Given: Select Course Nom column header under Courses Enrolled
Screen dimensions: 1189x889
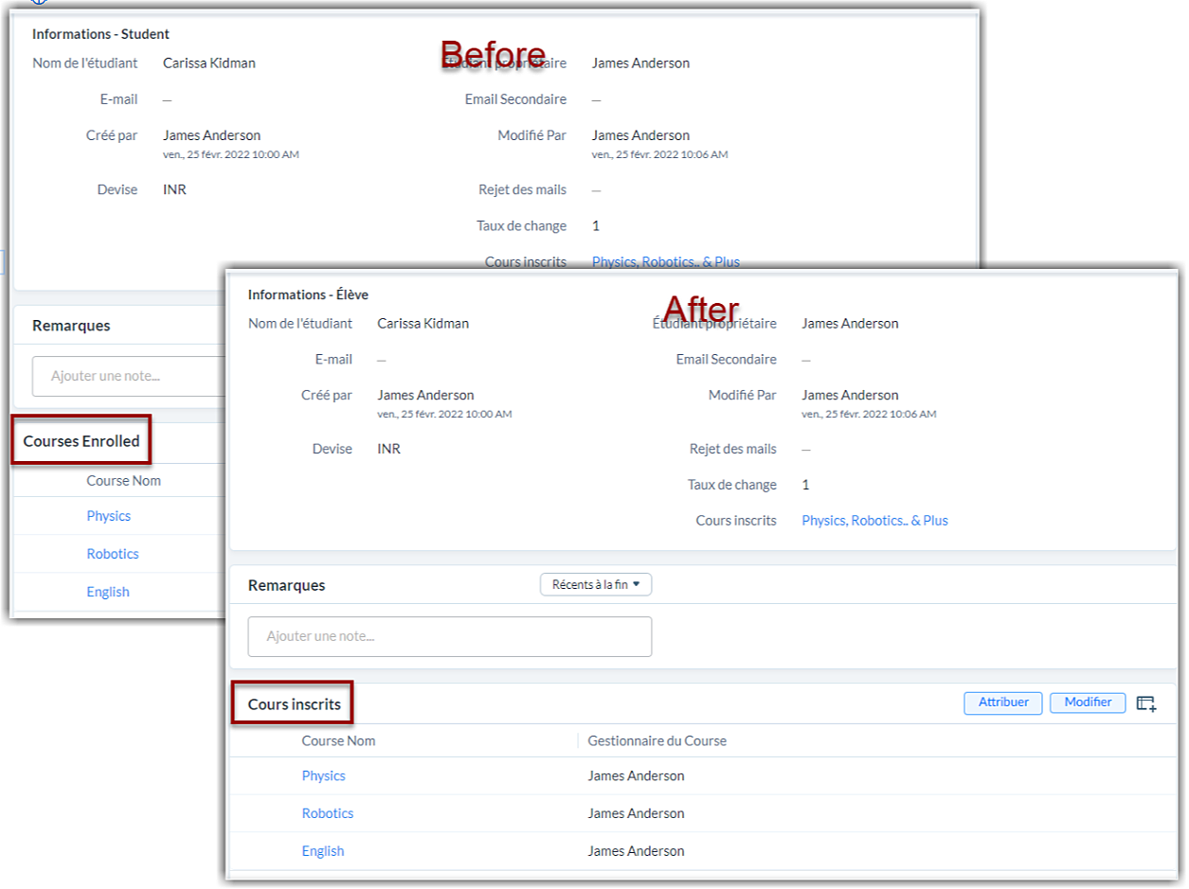Looking at the screenshot, I should pyautogui.click(x=124, y=481).
